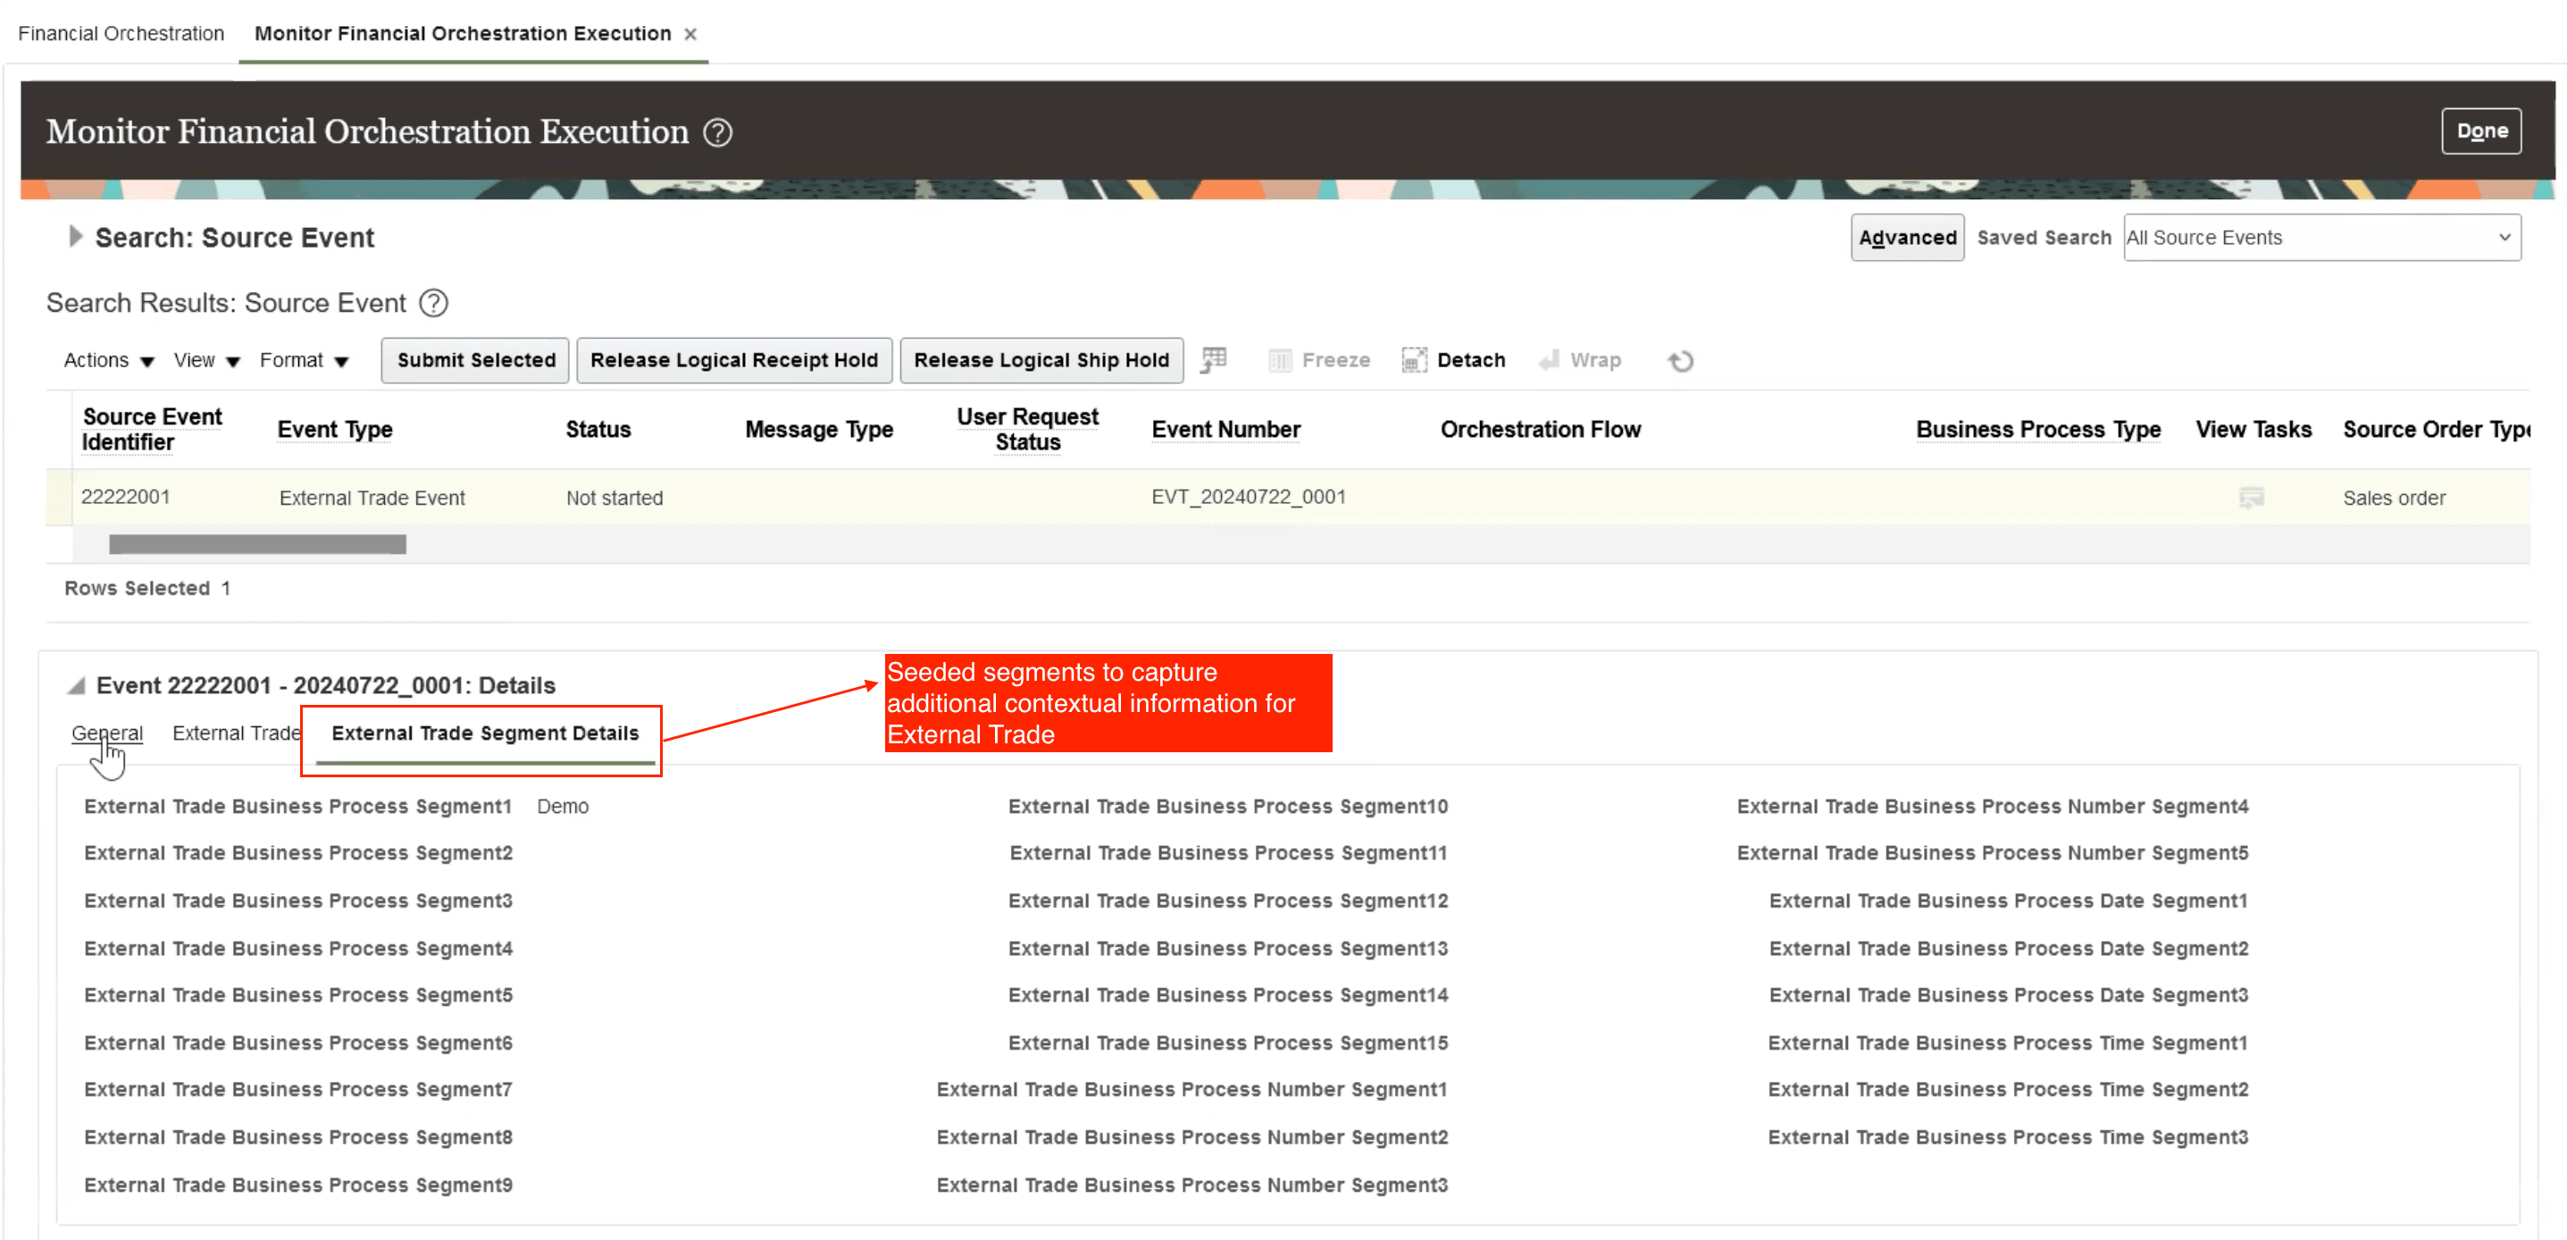Switch to the Financial Orchestration tab
This screenshot has height=1240, width=2567.
pos(121,34)
